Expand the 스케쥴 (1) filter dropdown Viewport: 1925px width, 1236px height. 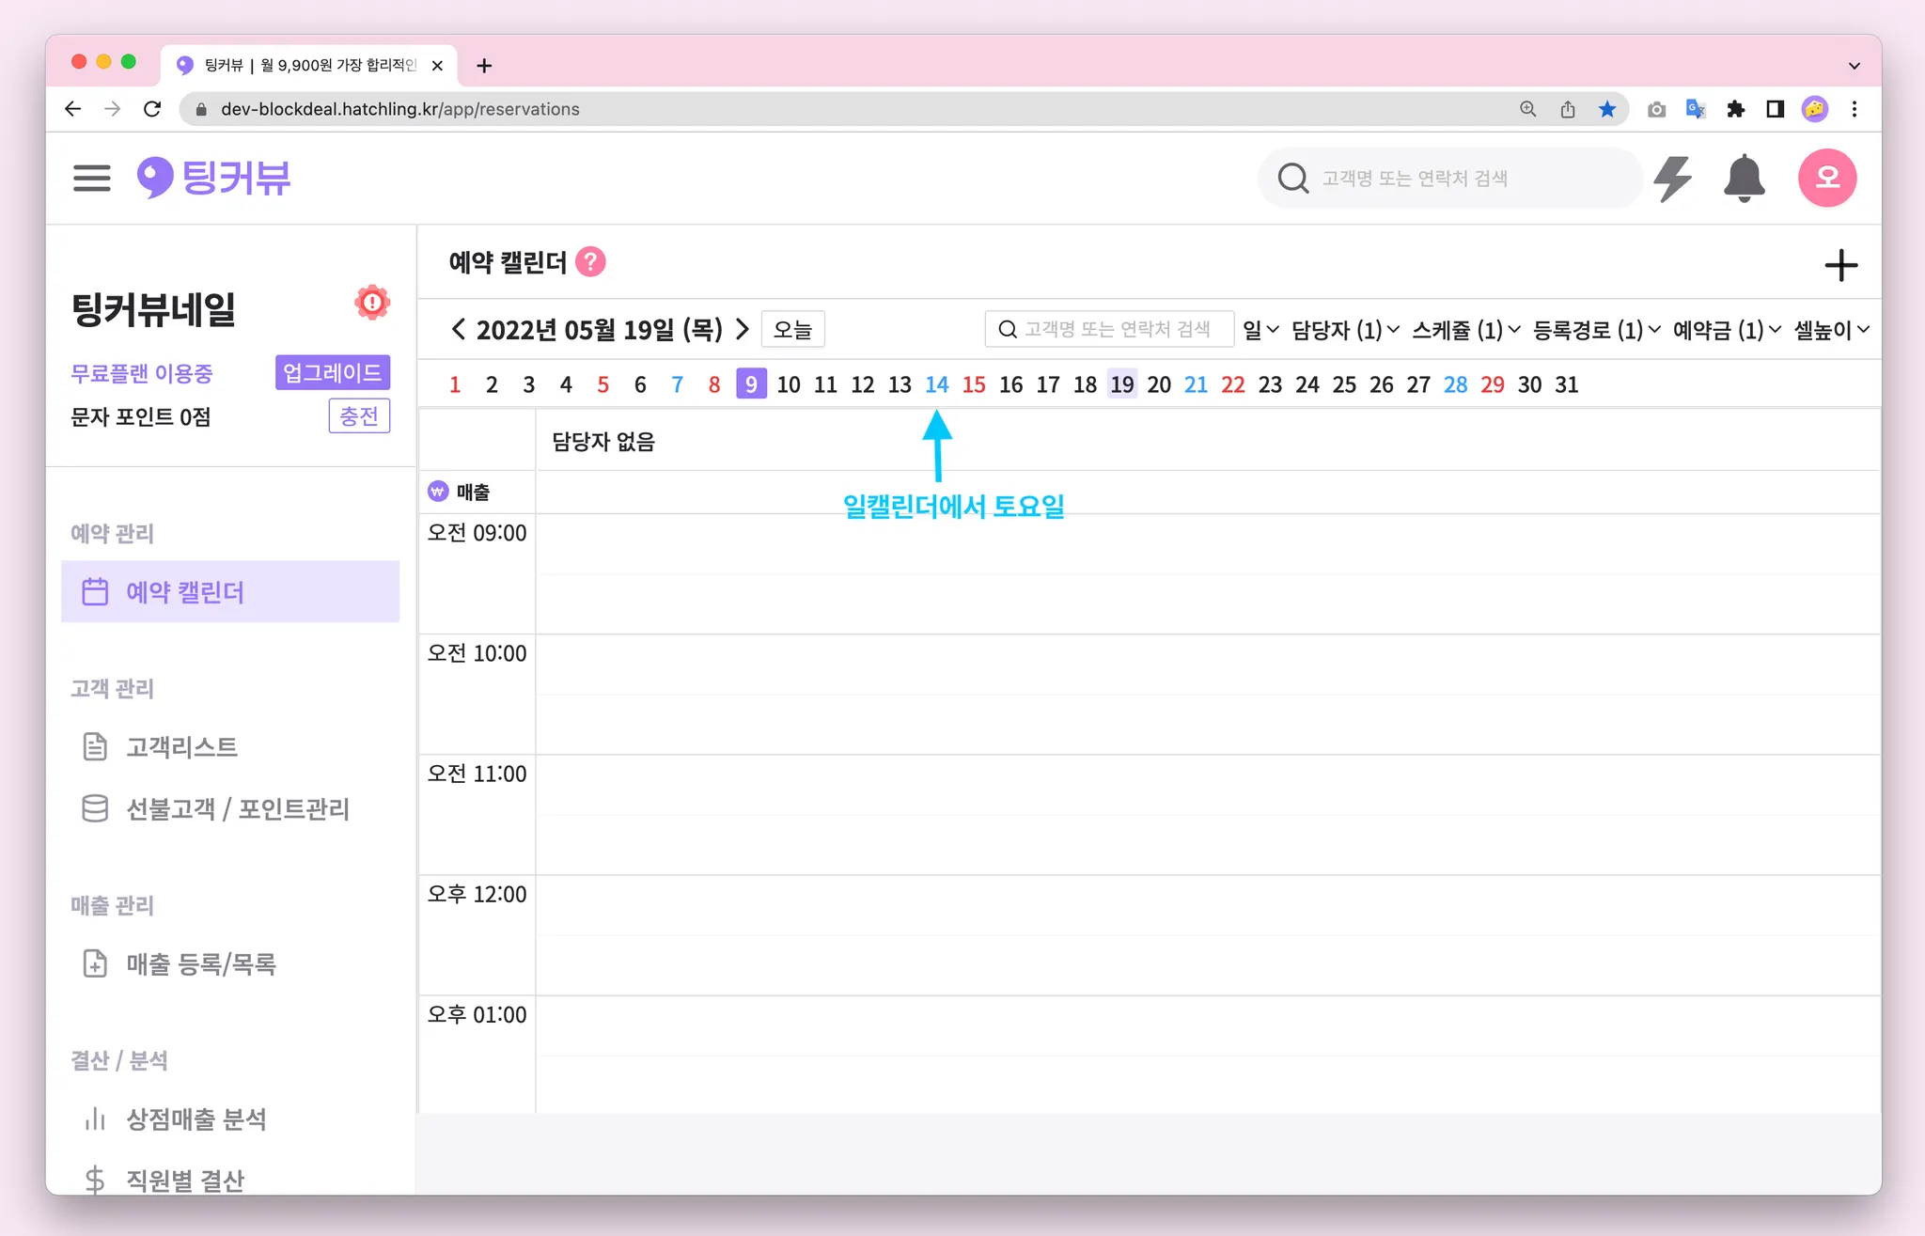[x=1465, y=330]
